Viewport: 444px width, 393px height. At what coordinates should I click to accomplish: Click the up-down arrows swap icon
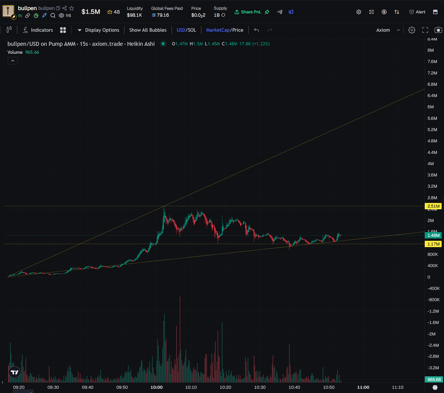tap(397, 12)
